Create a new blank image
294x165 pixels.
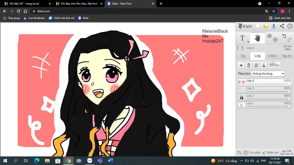tap(258, 26)
